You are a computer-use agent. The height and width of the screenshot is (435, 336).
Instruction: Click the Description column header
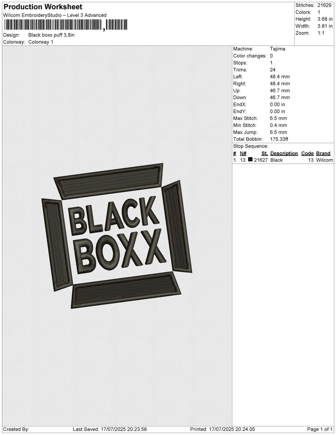tap(284, 153)
